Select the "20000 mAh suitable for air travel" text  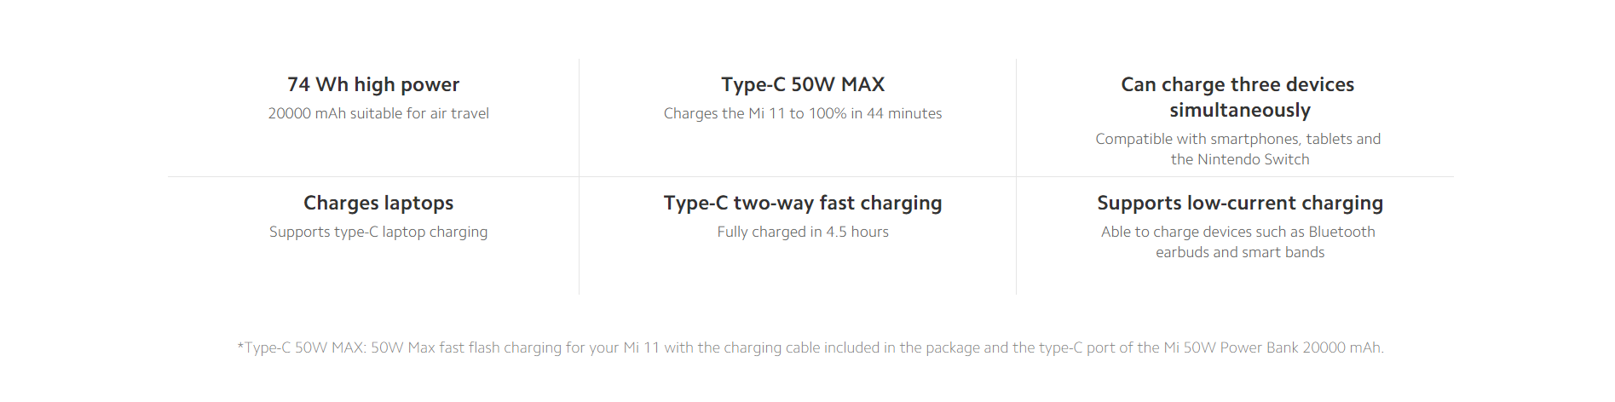[378, 113]
